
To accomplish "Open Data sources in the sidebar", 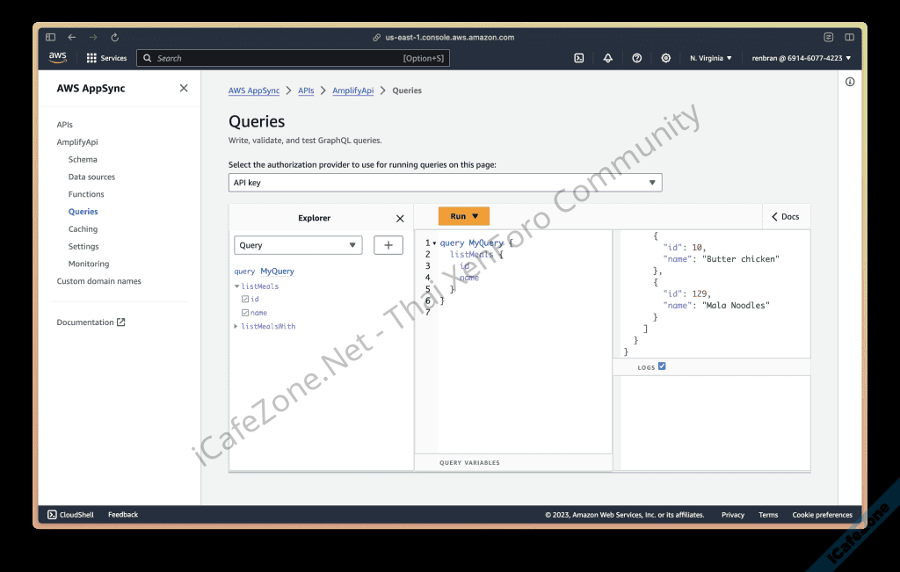I will (x=91, y=177).
